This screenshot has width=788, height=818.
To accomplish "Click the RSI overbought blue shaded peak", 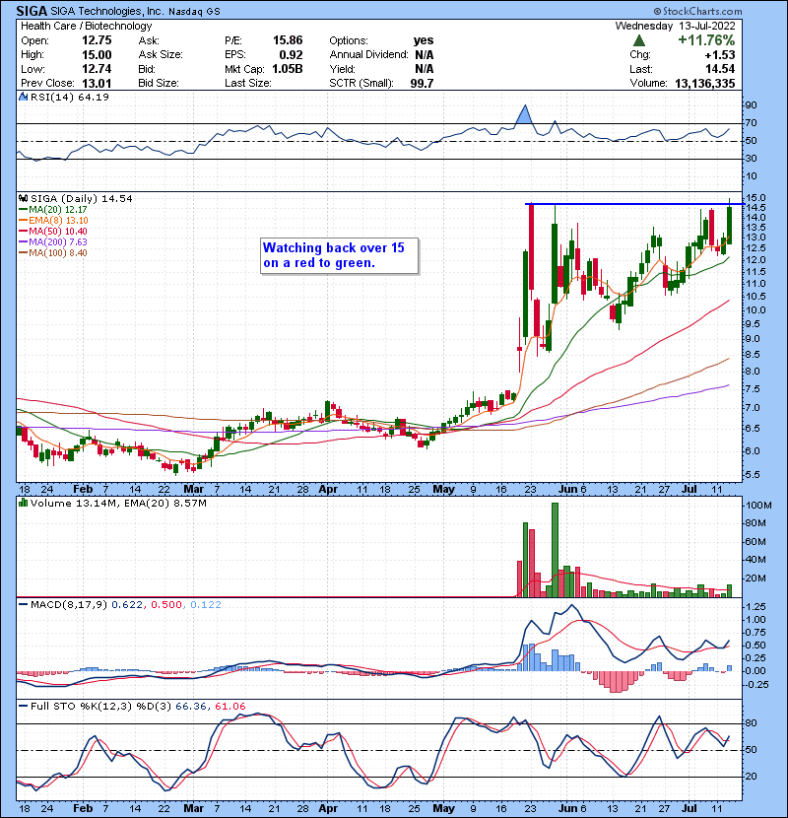I will [526, 115].
